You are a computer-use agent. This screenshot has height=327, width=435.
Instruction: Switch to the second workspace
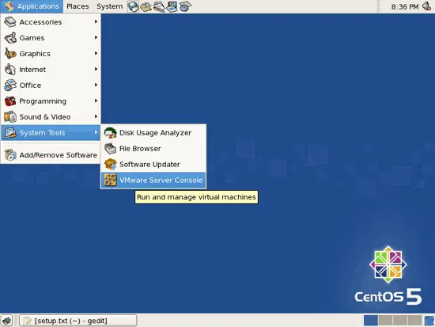(385, 321)
